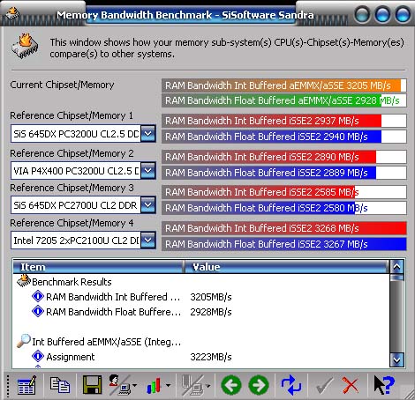The width and height of the screenshot is (415, 400).
Task: Click info icon beside RAM Bandwidth Float Buffered
Action: (x=38, y=311)
